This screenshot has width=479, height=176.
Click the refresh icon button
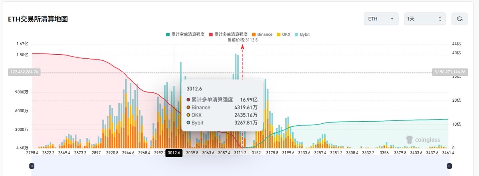pos(459,19)
